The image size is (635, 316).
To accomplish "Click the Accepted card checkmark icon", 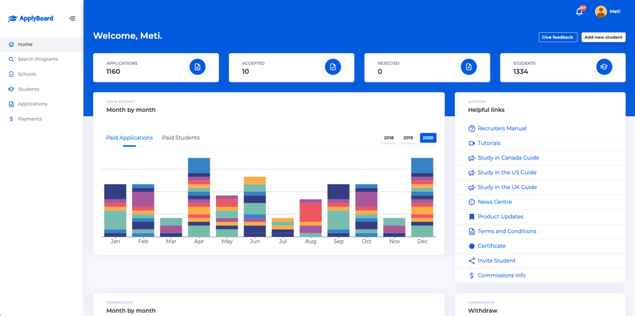I will 333,67.
